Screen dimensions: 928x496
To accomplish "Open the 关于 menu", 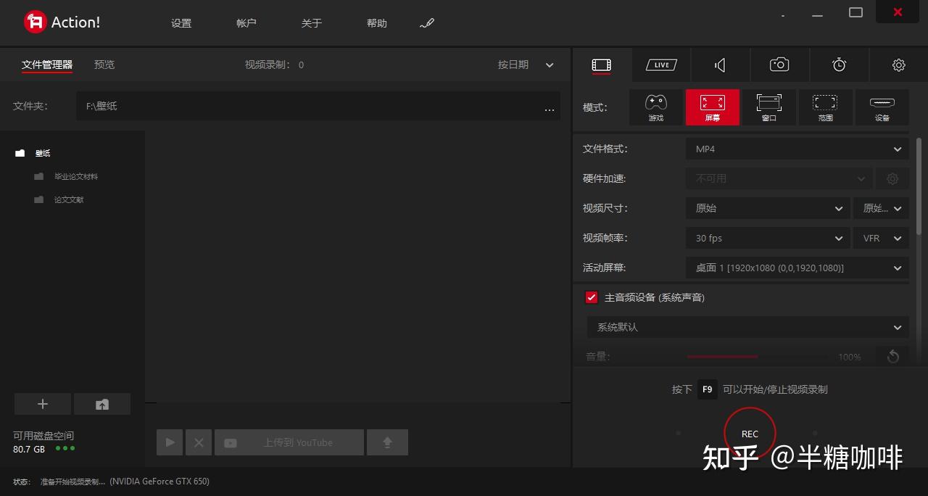I will pos(312,23).
